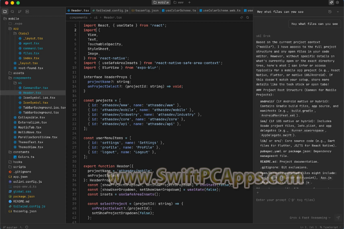
Task: Click the components breadcrumb segment
Action: pyautogui.click(x=78, y=18)
